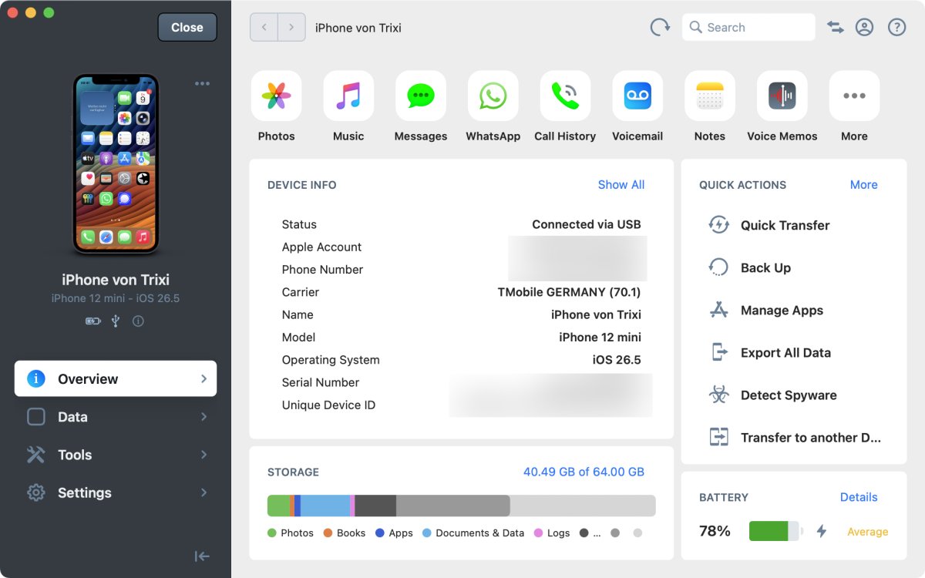
Task: Click the 78% battery percentage
Action: [715, 531]
